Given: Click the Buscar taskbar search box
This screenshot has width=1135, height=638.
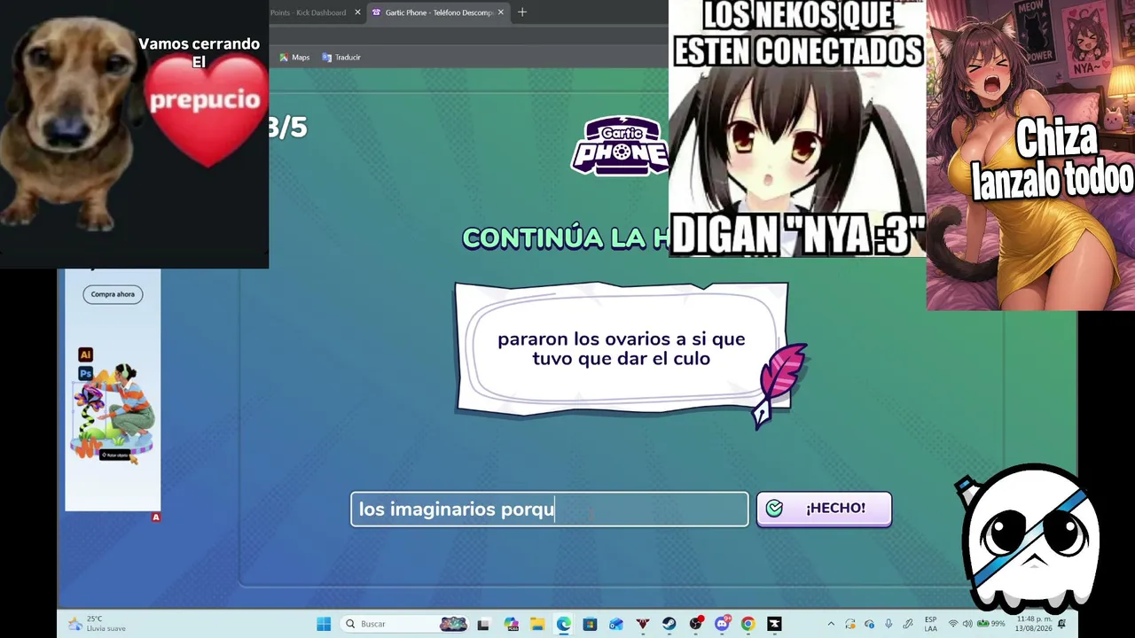Looking at the screenshot, I should (x=404, y=624).
